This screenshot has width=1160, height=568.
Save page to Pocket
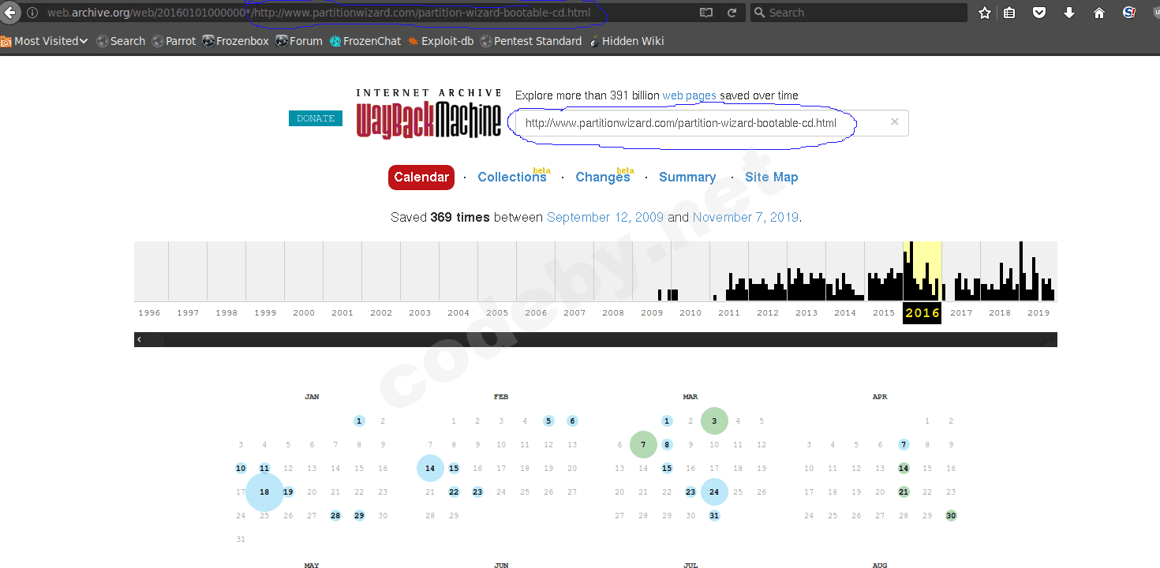[x=1039, y=13]
